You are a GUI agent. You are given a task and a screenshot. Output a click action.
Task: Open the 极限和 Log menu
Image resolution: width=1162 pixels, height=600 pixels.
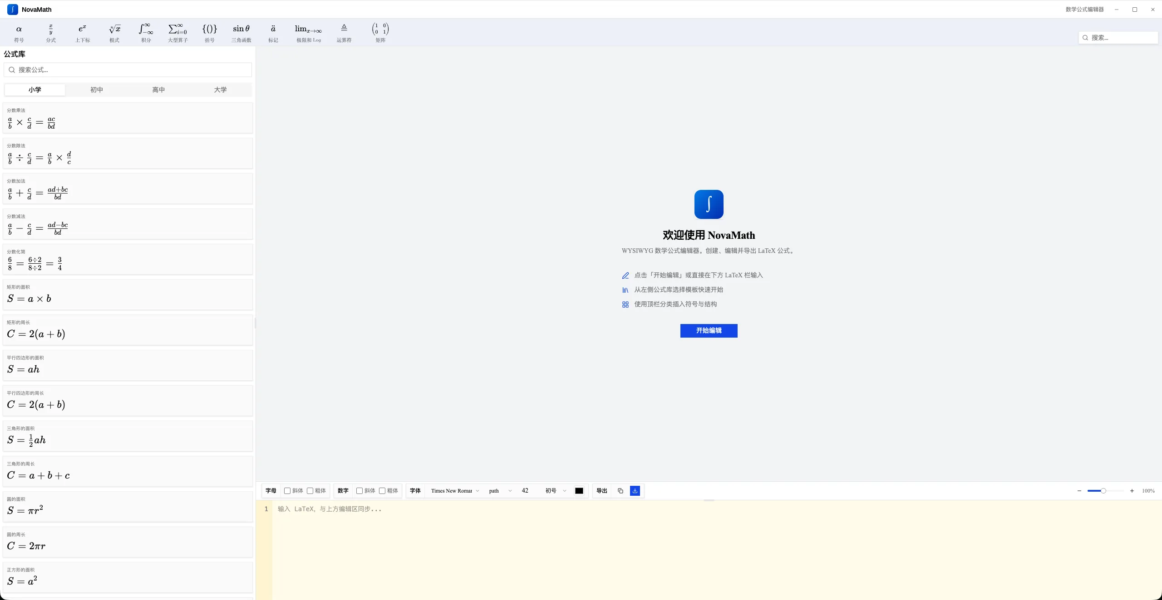(x=308, y=33)
